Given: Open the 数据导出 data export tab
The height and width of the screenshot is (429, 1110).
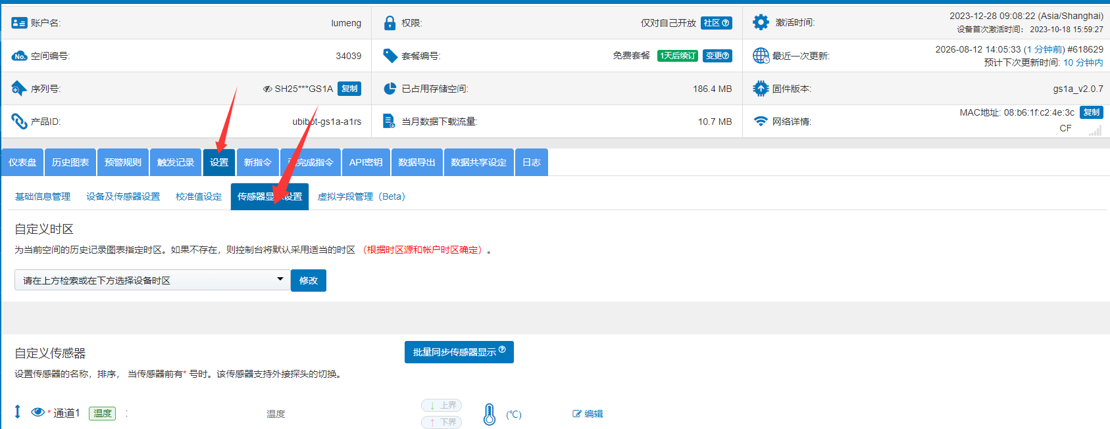Looking at the screenshot, I should pyautogui.click(x=416, y=162).
